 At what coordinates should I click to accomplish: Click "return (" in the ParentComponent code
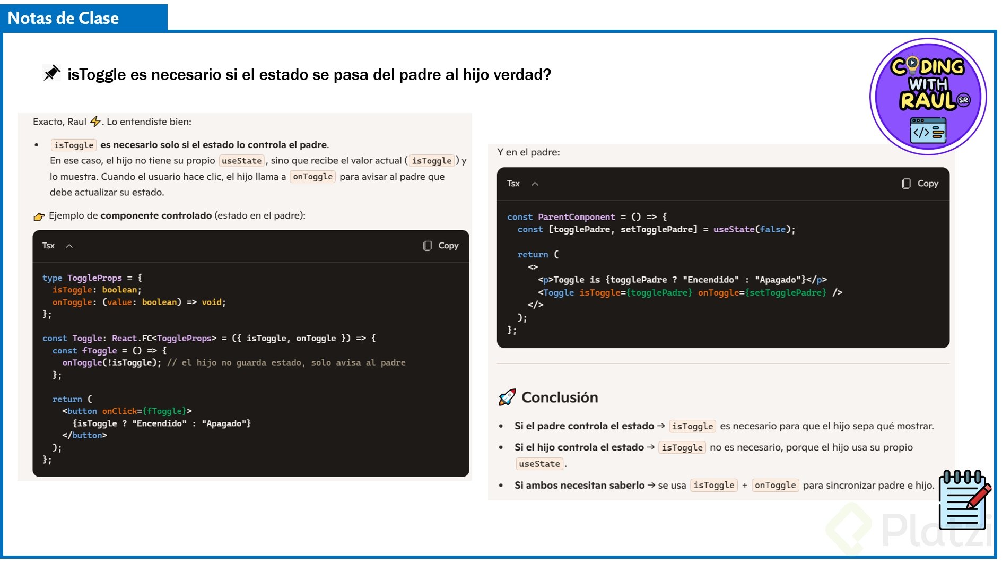[538, 255]
